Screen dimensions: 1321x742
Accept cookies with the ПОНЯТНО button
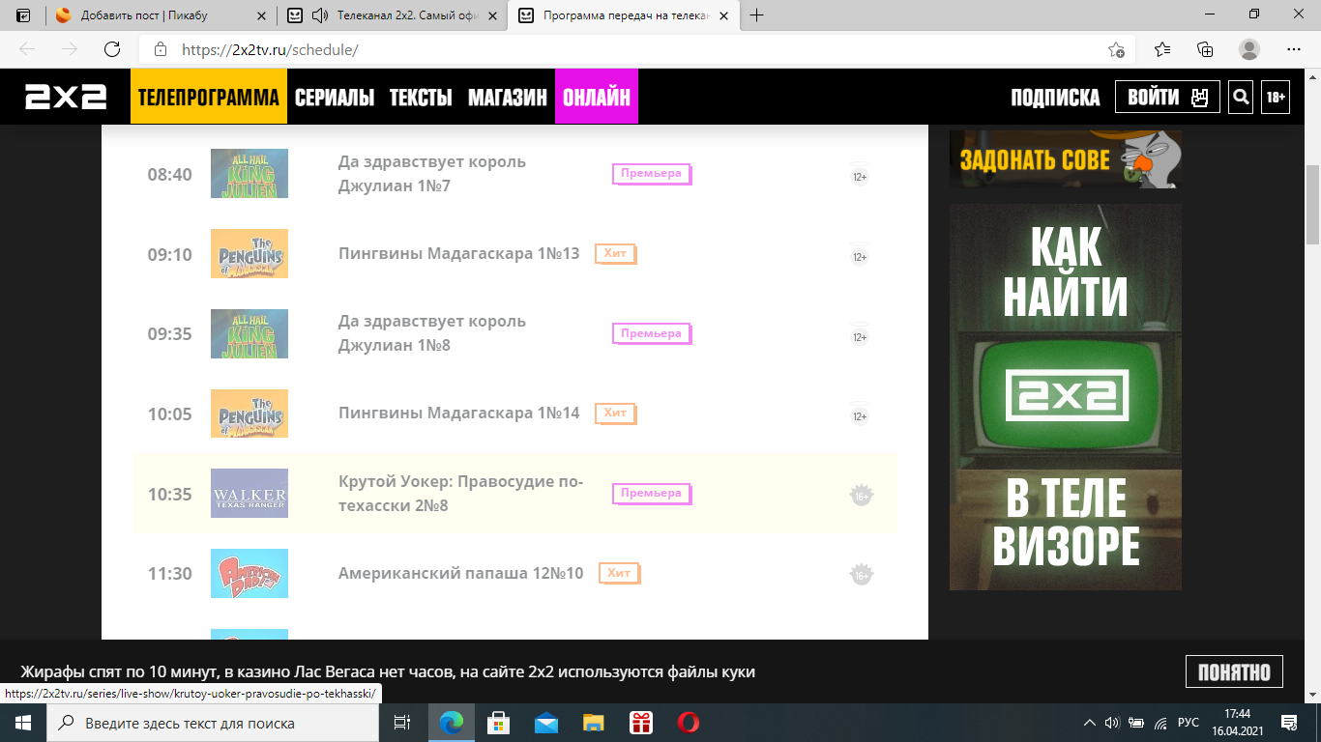pos(1234,671)
